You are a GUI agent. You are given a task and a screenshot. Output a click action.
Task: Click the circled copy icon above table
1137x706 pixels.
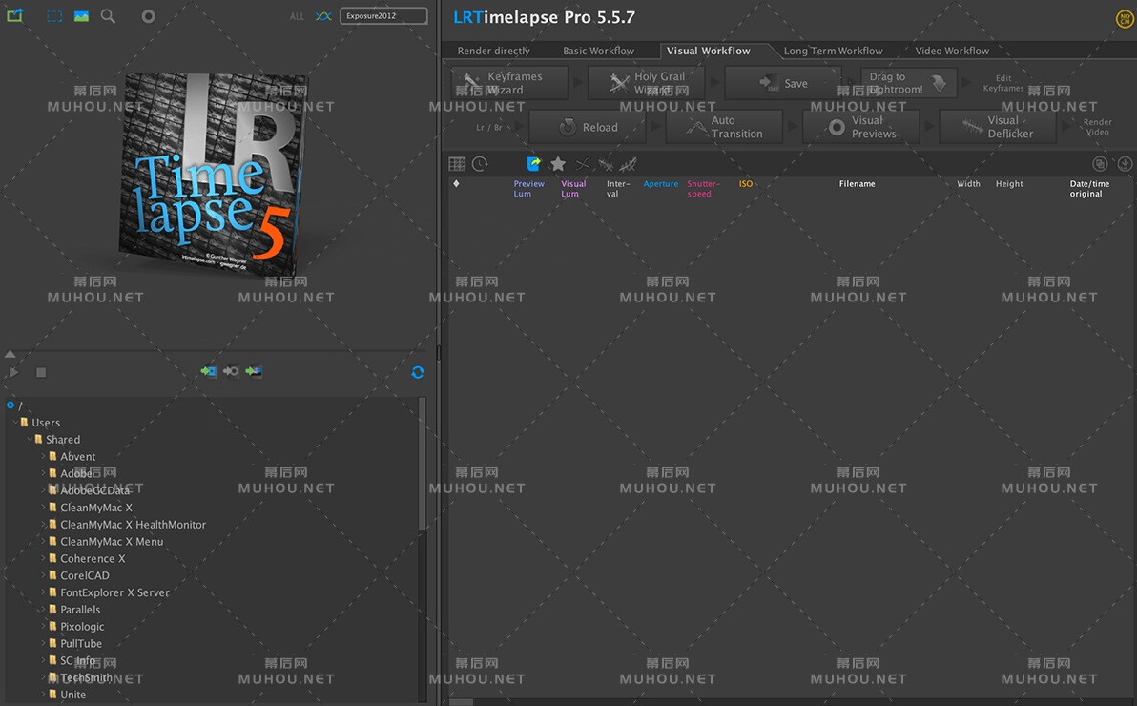click(x=1100, y=164)
